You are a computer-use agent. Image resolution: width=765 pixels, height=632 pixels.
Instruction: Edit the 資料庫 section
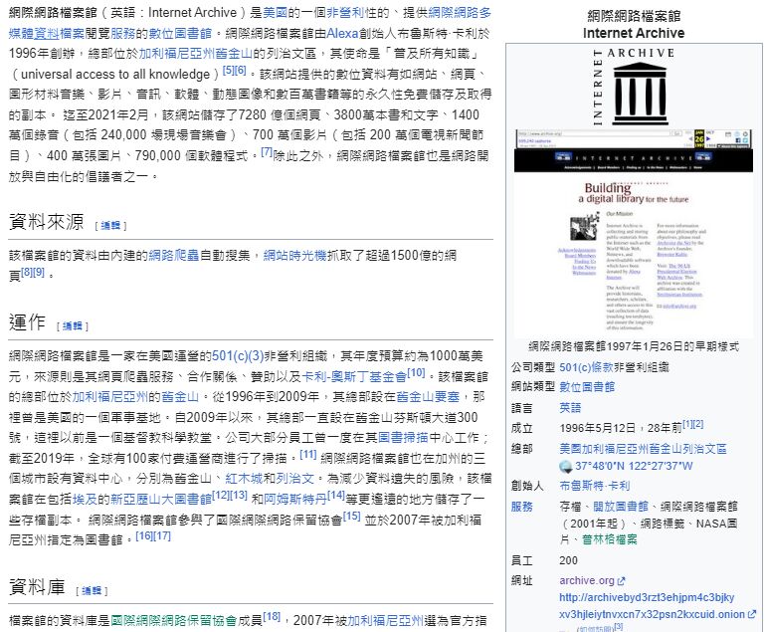point(110,586)
